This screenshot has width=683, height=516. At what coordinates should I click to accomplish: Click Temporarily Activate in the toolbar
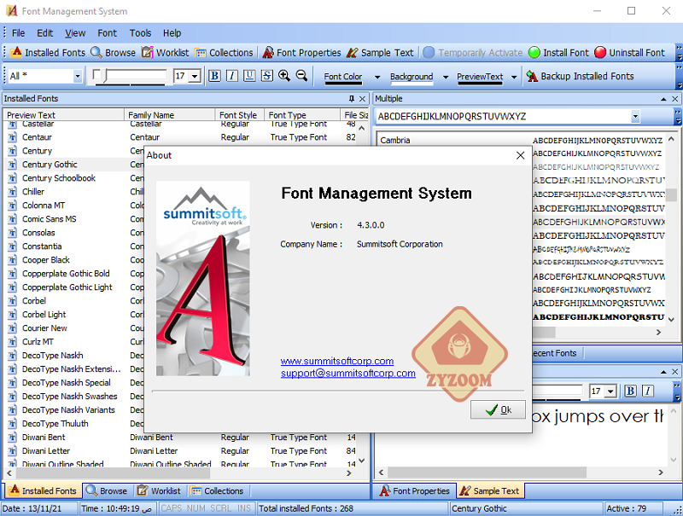point(473,53)
